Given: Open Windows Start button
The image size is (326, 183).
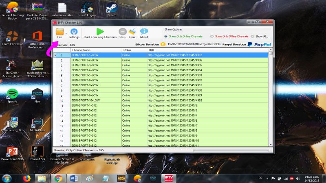Looking at the screenshot, I should coord(7,179).
